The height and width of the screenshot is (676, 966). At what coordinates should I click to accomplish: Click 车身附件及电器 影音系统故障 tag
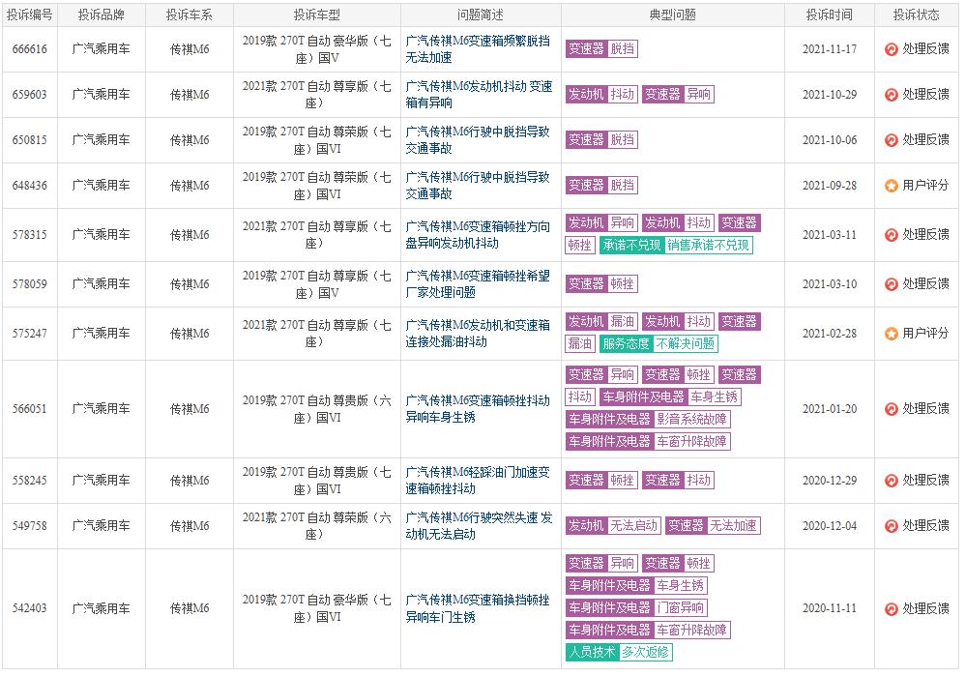(648, 420)
